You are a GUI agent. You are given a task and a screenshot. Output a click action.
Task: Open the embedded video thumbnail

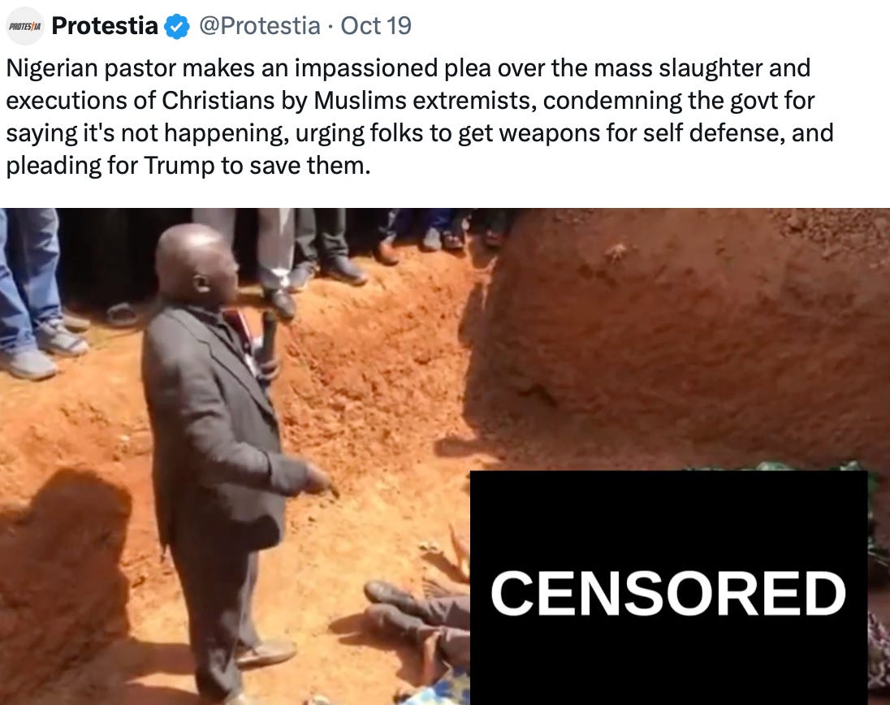pyautogui.click(x=445, y=456)
